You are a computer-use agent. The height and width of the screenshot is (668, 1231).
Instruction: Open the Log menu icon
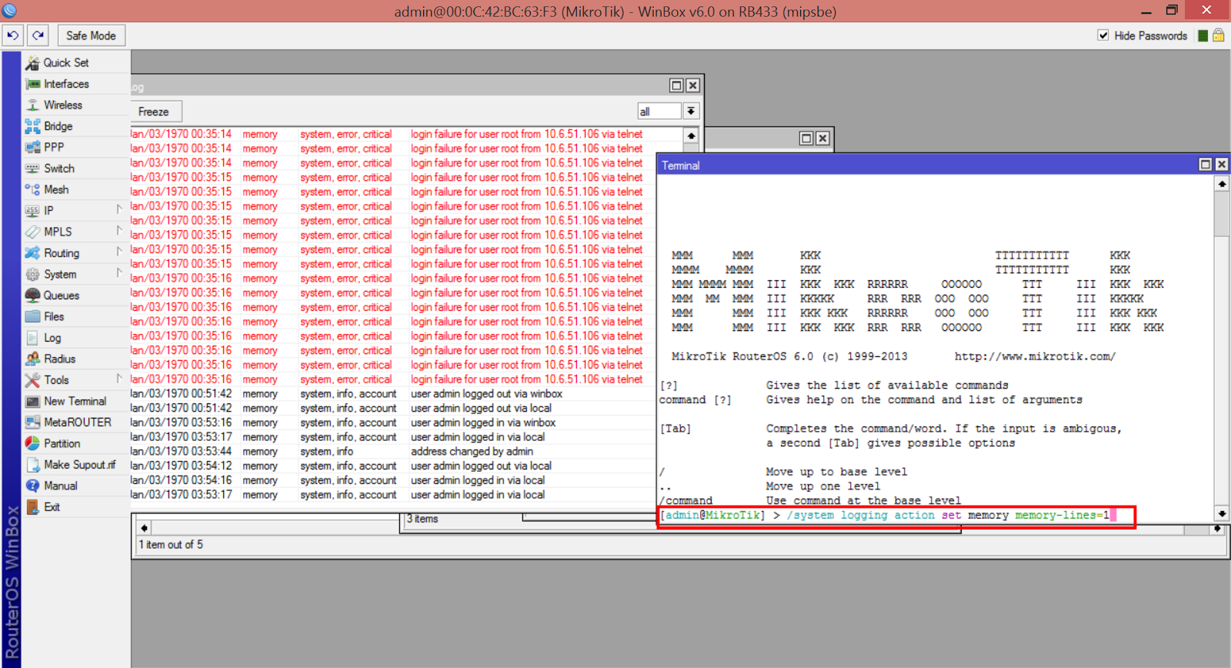point(32,338)
